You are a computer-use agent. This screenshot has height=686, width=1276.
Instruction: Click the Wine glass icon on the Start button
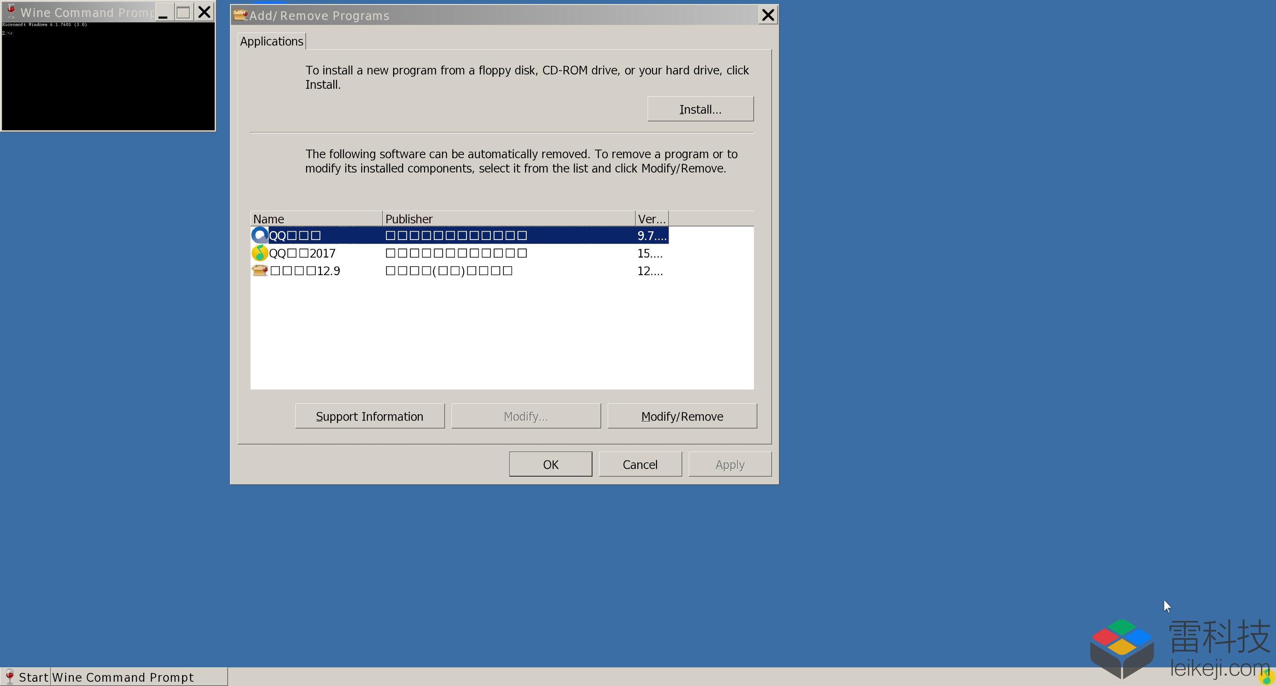[9, 677]
